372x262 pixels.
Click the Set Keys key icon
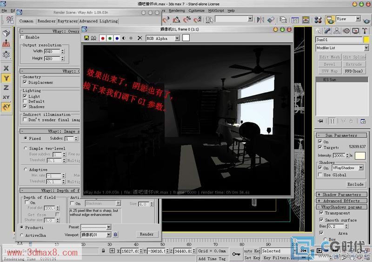(x=236, y=254)
